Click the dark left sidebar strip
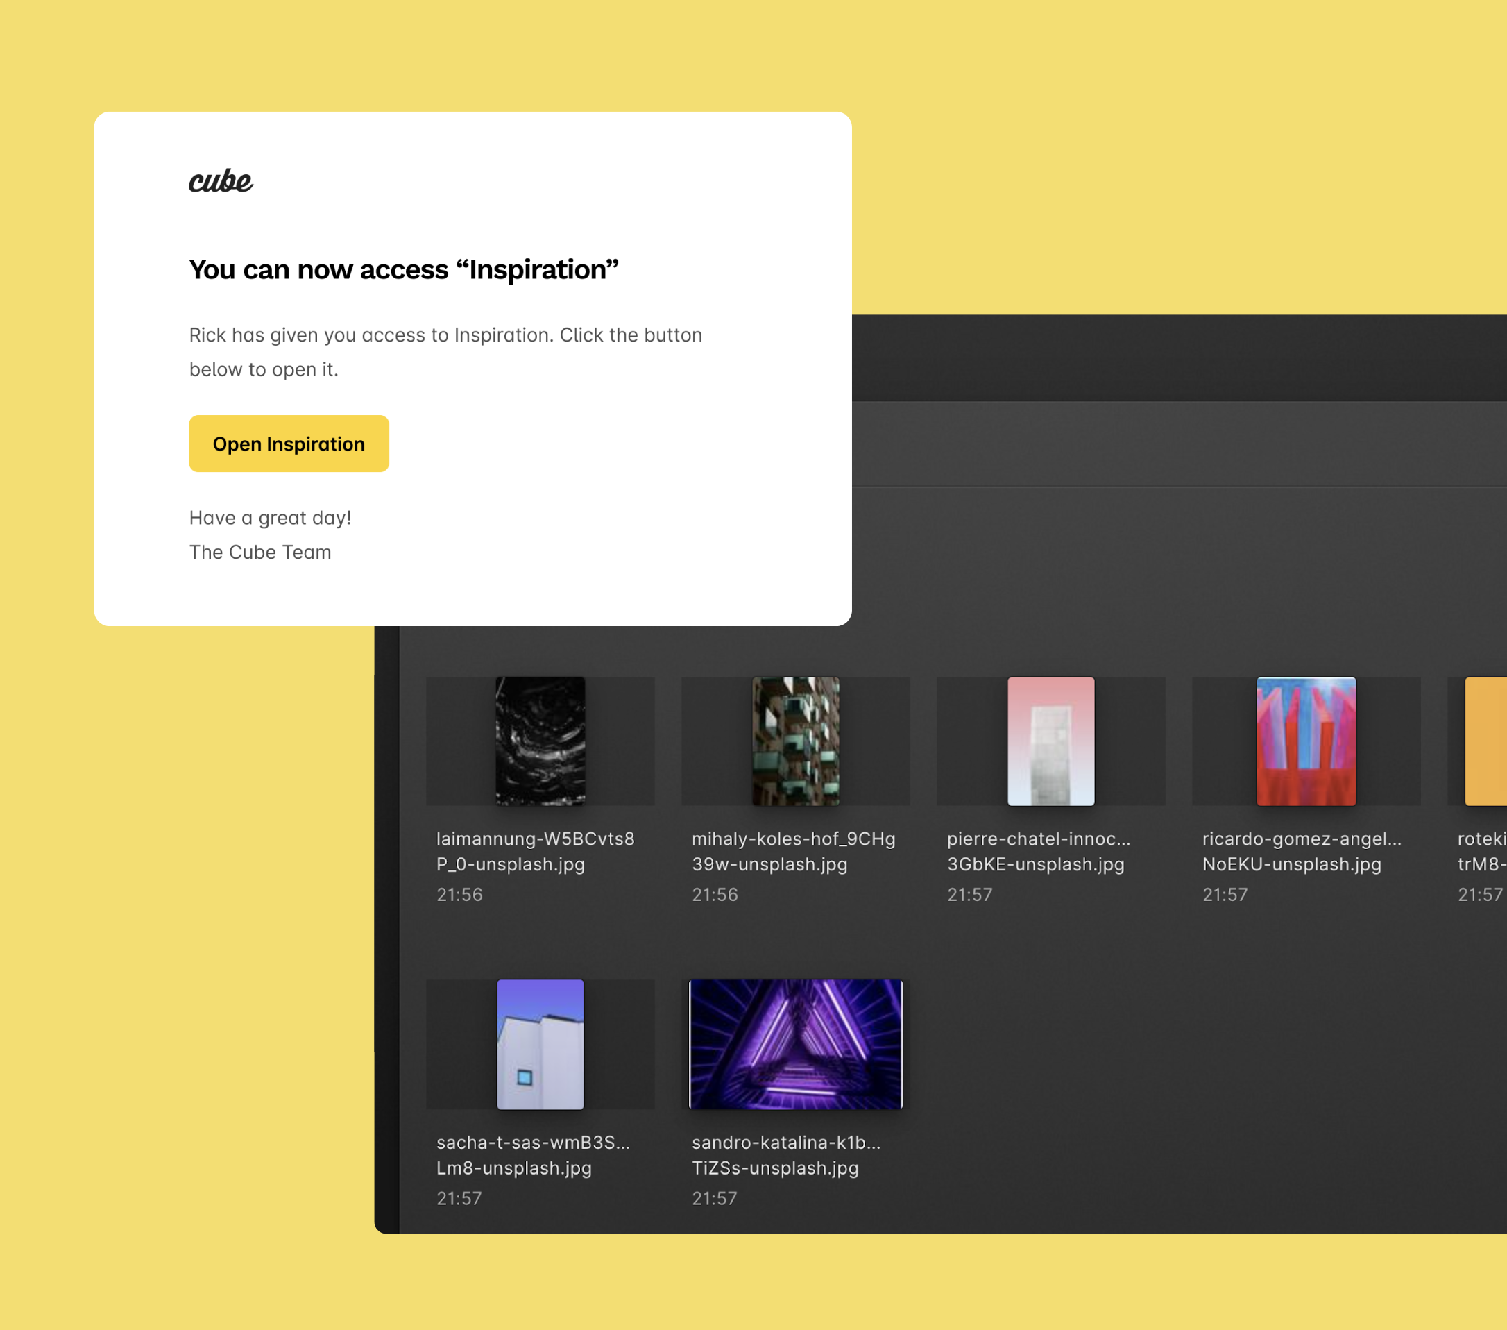Image resolution: width=1507 pixels, height=1330 pixels. (x=386, y=929)
